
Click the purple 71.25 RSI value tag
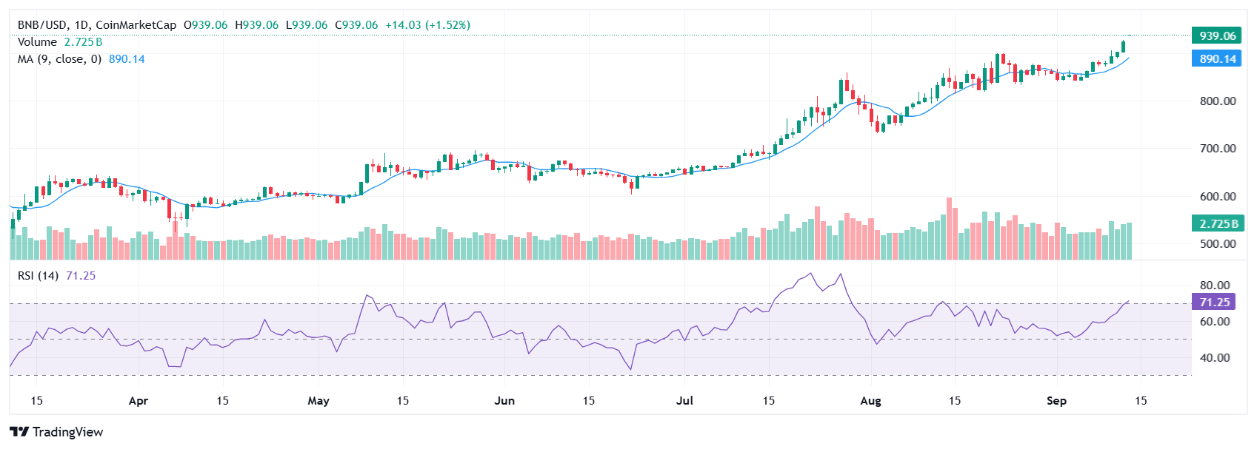[1214, 302]
